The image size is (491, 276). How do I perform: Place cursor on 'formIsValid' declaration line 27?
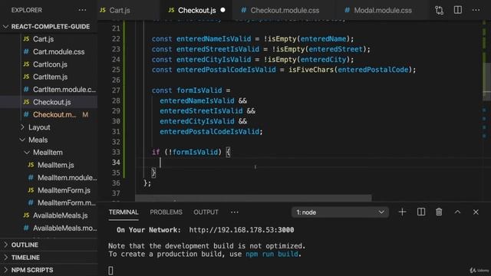199,90
